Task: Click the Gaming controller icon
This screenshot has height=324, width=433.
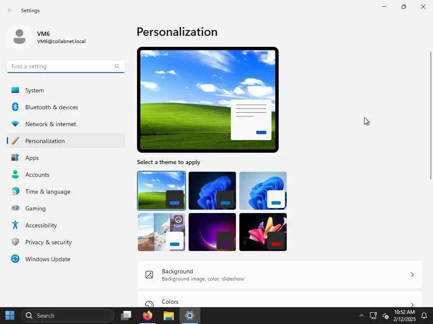Action: click(15, 208)
